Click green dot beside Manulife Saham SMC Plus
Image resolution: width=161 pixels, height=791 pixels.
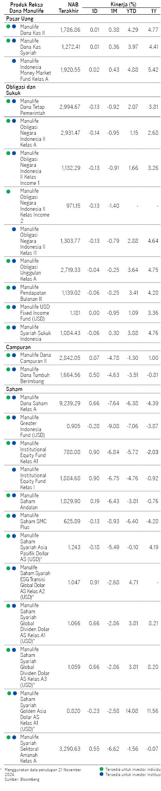pos(8,515)
